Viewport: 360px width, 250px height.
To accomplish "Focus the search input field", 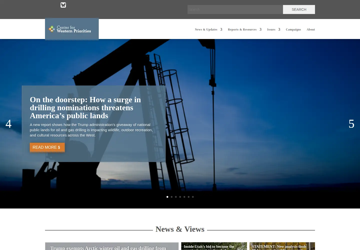I will pyautogui.click(x=235, y=9).
